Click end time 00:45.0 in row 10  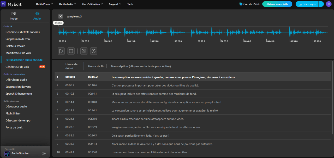pos(92,152)
